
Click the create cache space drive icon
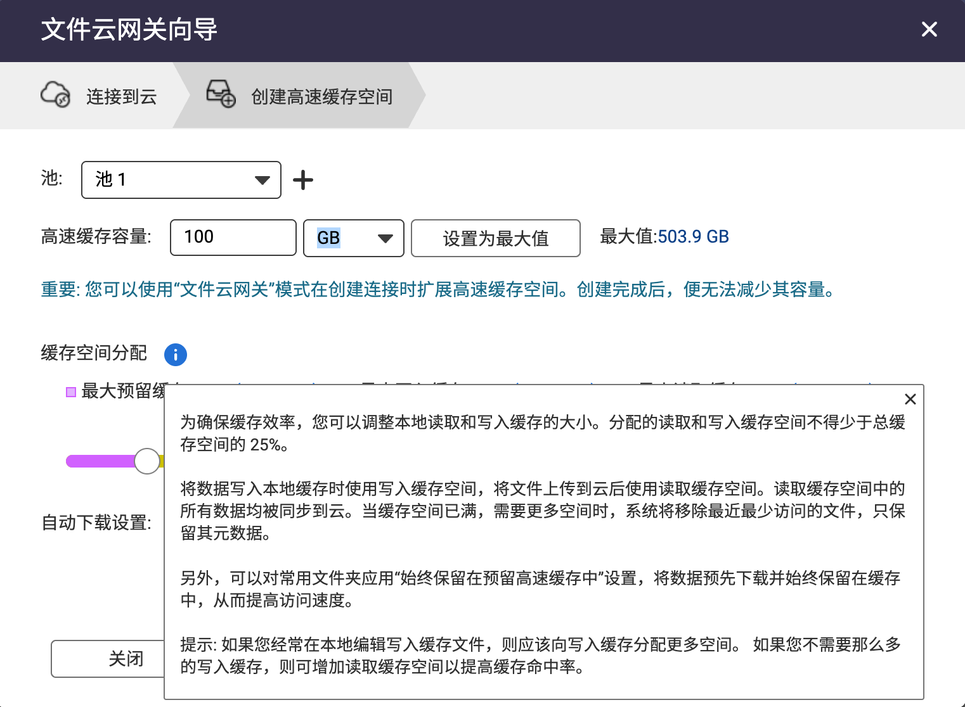point(221,94)
